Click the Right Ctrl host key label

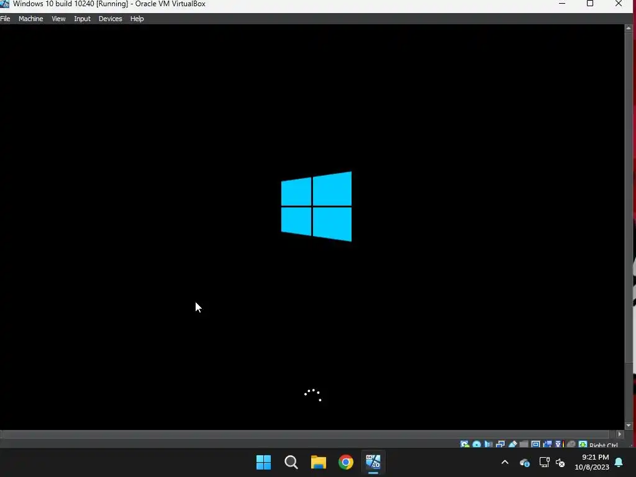pos(603,445)
